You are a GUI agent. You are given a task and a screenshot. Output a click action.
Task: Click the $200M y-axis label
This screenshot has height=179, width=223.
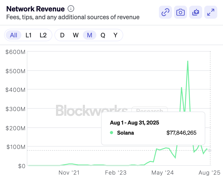click(15, 128)
